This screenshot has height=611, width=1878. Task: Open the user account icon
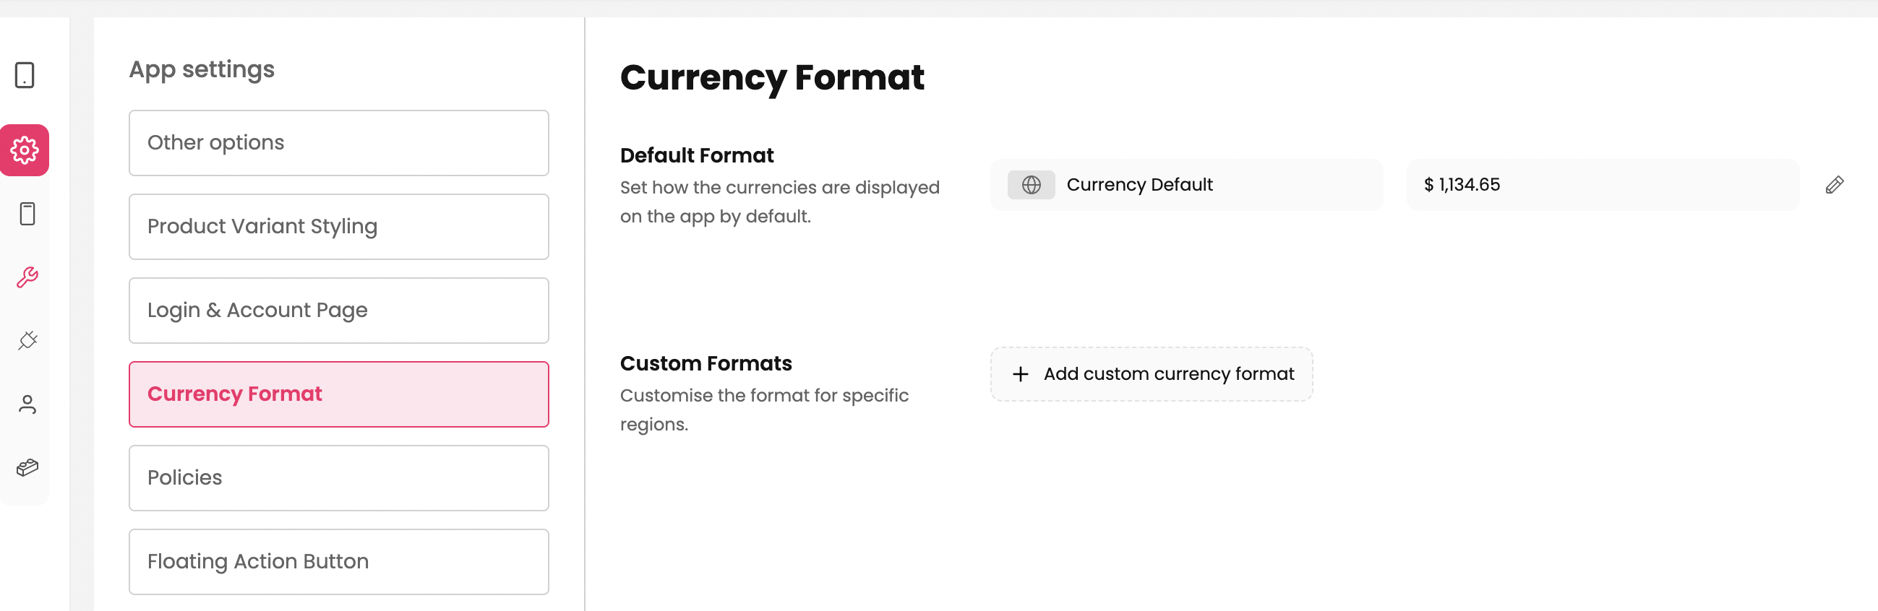point(27,404)
